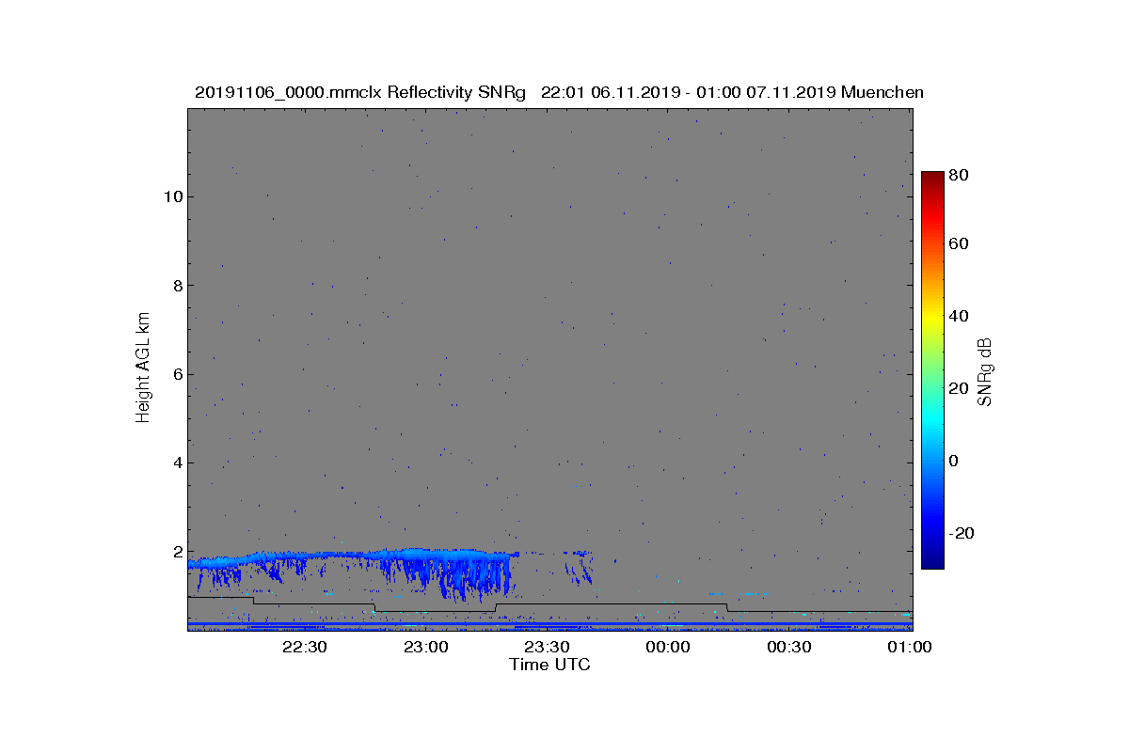This screenshot has width=1129, height=752.
Task: Click the 'Reflectivity SNRg' title text
Action: (456, 92)
